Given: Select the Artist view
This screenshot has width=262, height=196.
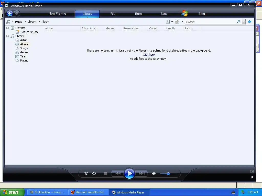Looking at the screenshot, I should click(x=24, y=40).
